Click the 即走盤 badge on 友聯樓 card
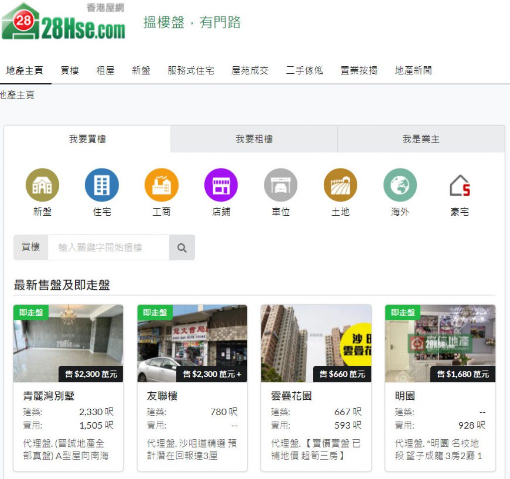 click(x=155, y=313)
